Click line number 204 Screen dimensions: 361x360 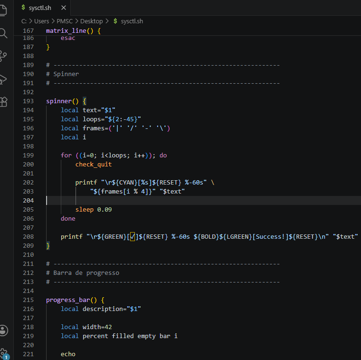coord(28,201)
